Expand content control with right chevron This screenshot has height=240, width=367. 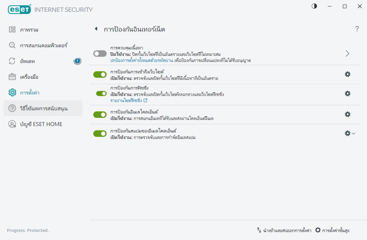tap(347, 53)
